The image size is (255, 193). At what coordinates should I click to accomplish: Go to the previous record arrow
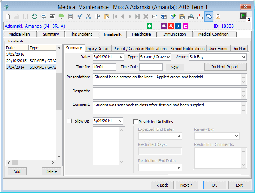(122, 17)
